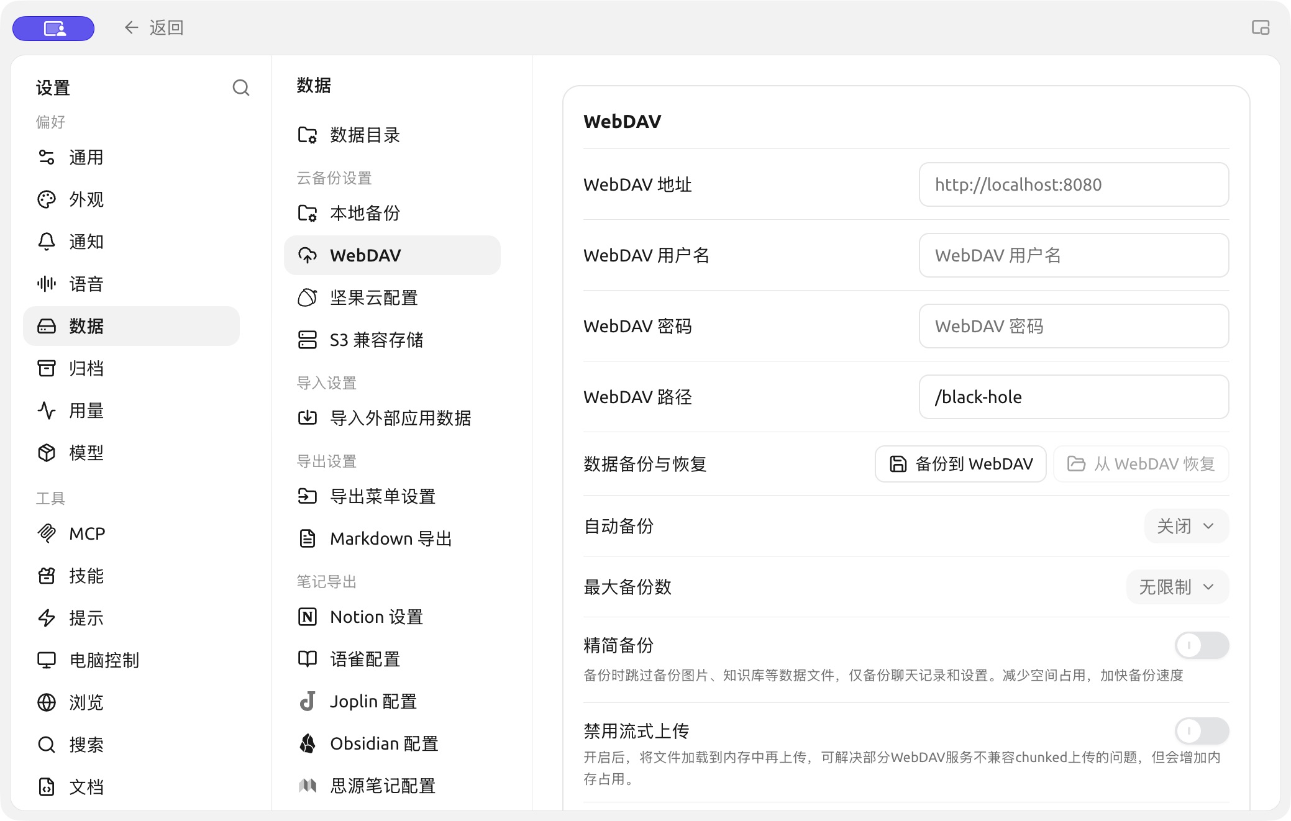Open 数据目录 data directory

tap(392, 135)
